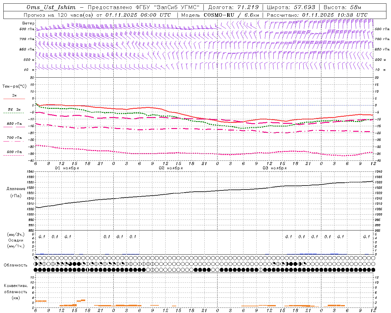Click the station name Oms_Ust_Ishim
Screen dimensions: 391x313
(x=51, y=7)
